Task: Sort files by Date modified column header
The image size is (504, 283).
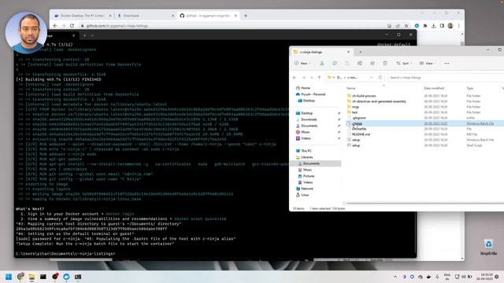Action: (434, 88)
